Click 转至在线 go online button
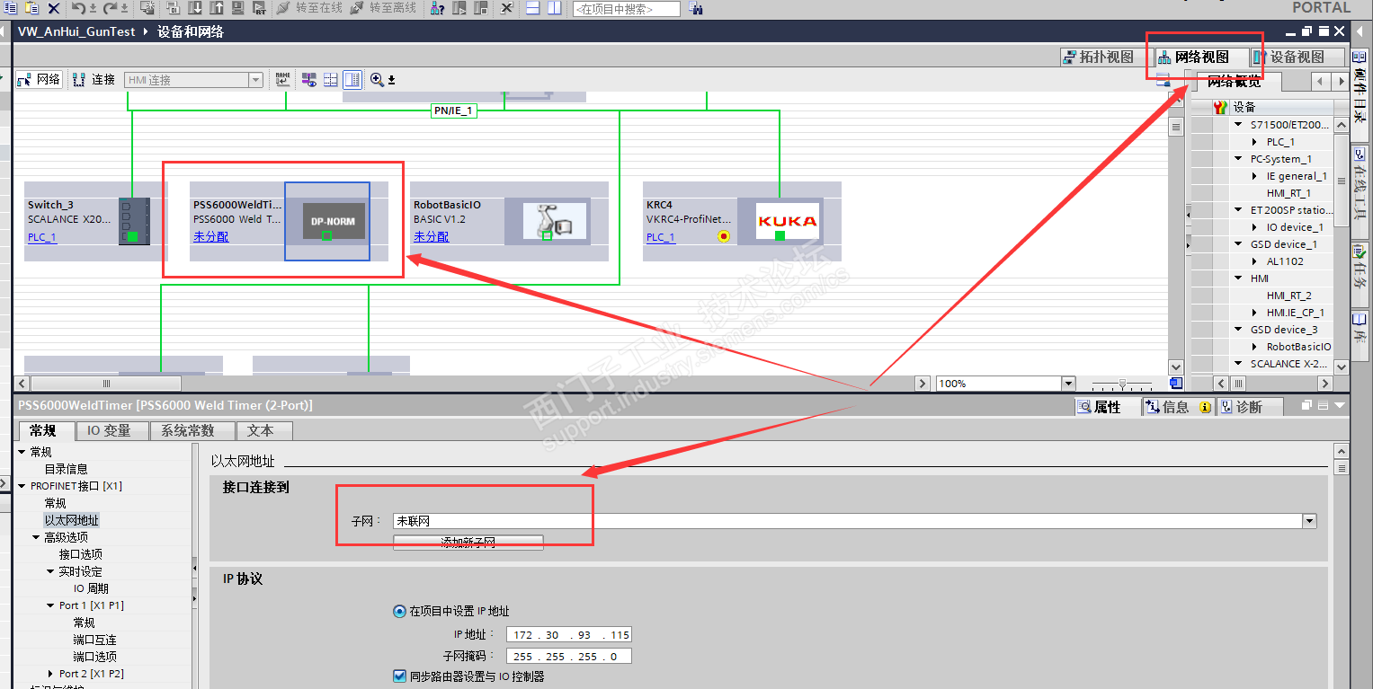 pos(308,8)
